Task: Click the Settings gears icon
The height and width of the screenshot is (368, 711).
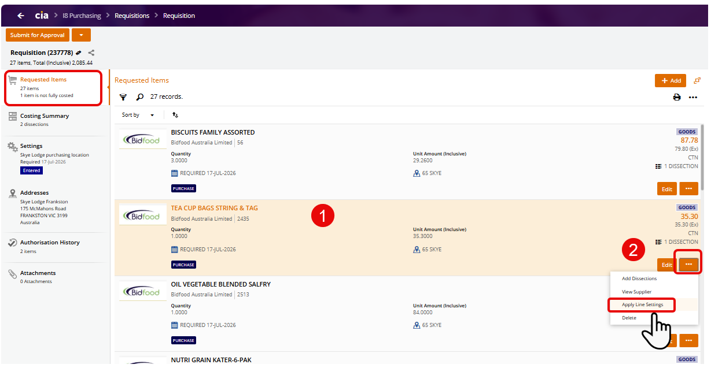Action: click(x=13, y=147)
